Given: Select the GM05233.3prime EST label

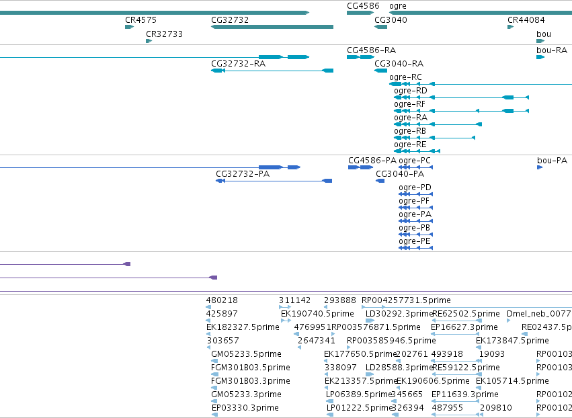Looking at the screenshot, I should pyautogui.click(x=246, y=395).
